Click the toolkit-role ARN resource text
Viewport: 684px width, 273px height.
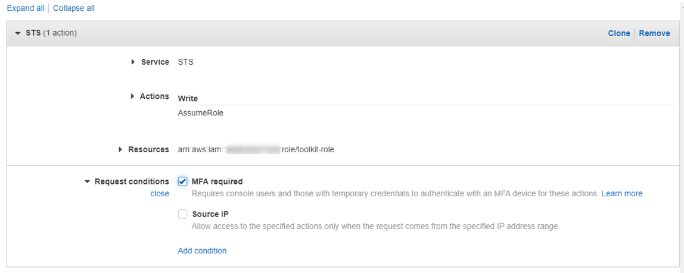(x=256, y=149)
